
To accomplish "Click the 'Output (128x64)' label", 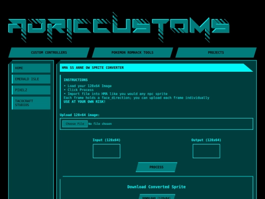I will 206,140.
